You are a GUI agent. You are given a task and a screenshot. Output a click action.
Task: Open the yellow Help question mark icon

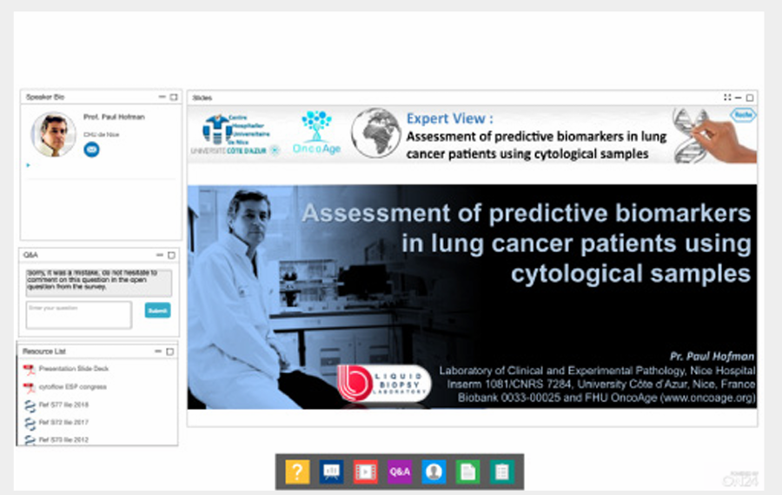tap(297, 472)
